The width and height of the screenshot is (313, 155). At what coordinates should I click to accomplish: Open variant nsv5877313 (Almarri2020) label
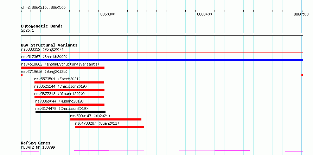pyautogui.click(x=59, y=94)
